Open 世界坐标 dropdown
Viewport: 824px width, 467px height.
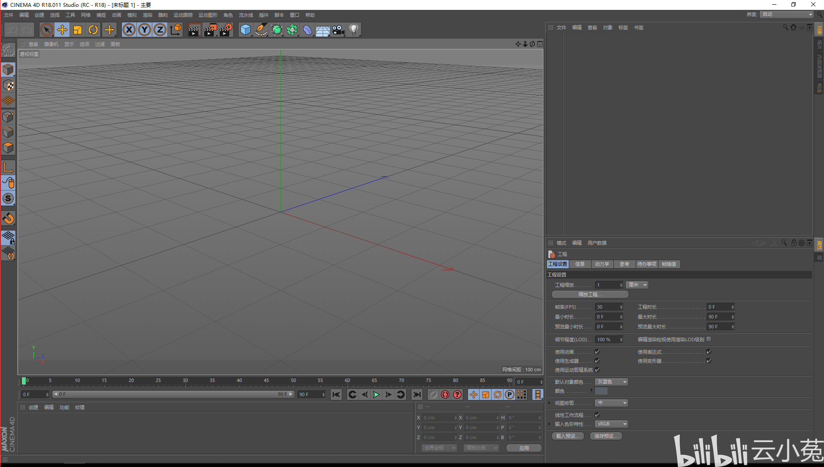pos(439,448)
